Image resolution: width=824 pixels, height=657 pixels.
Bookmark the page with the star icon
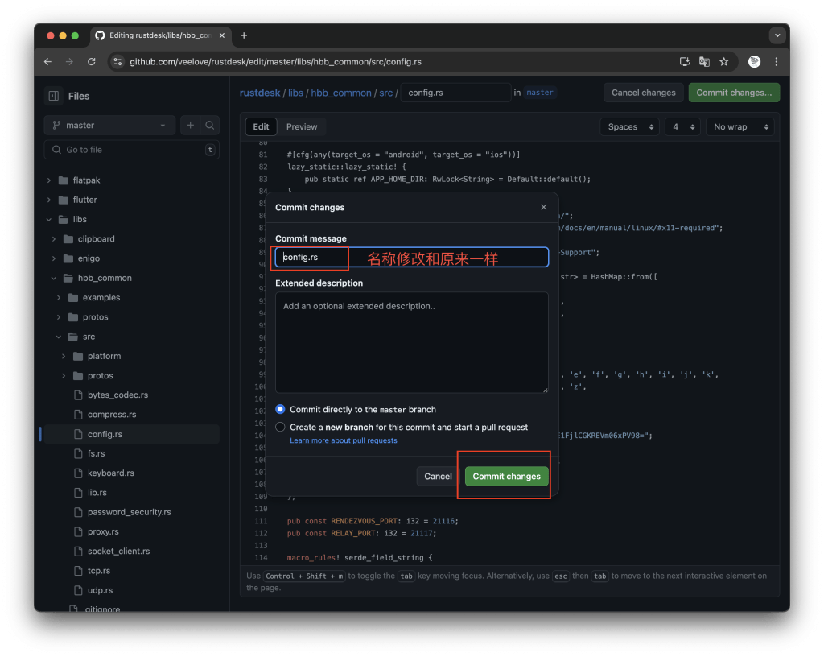click(723, 61)
